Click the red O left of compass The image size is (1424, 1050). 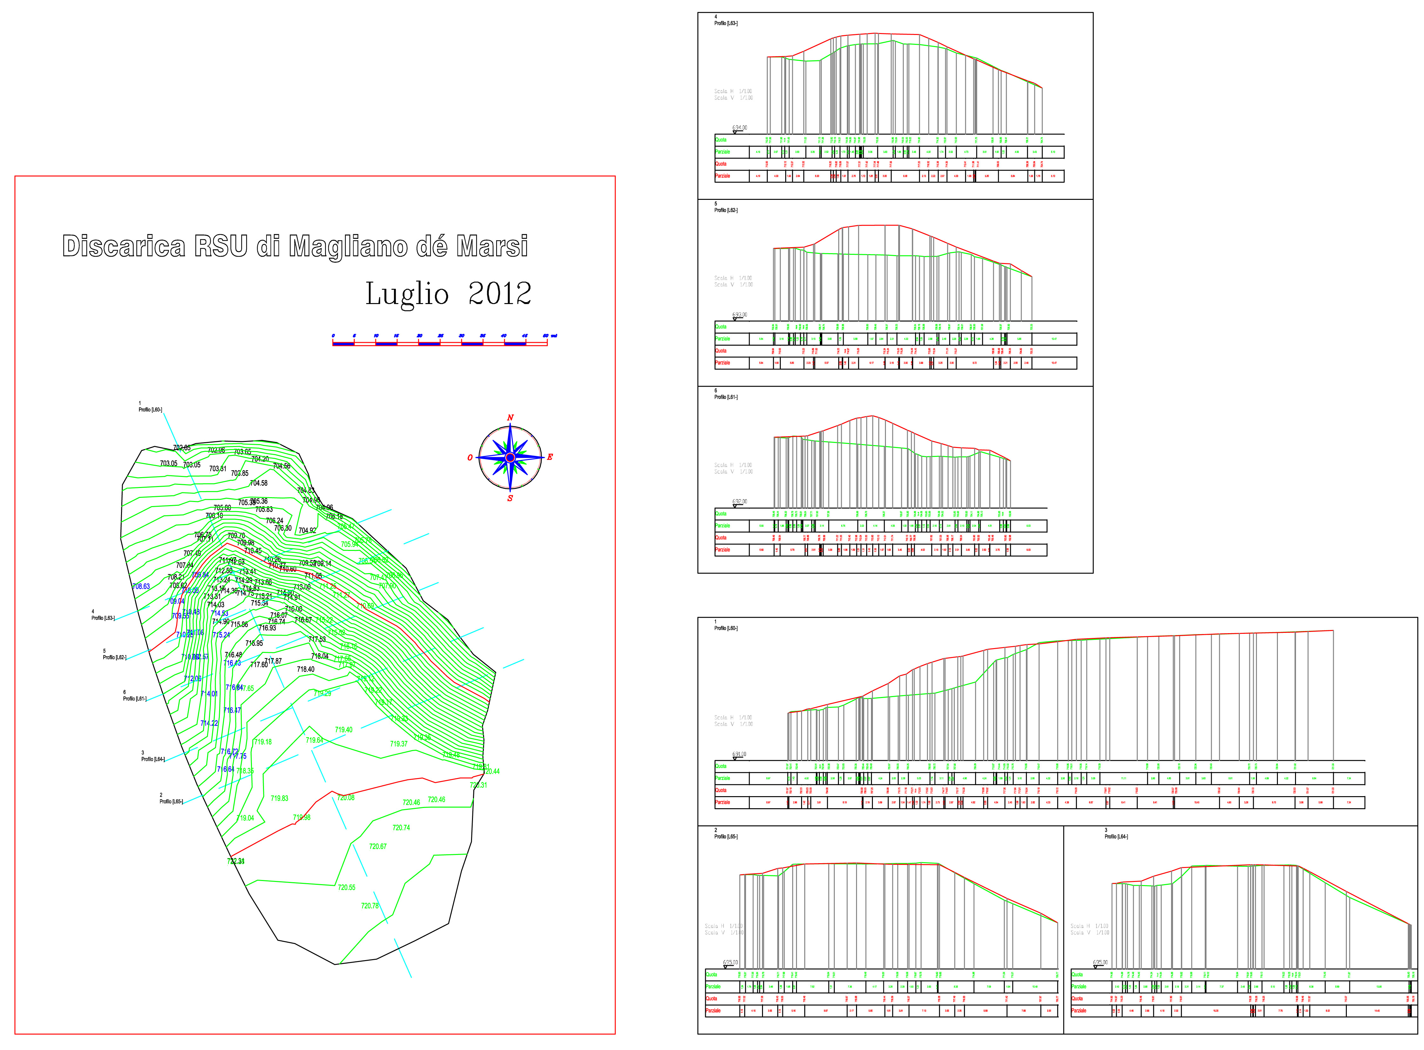(x=470, y=457)
